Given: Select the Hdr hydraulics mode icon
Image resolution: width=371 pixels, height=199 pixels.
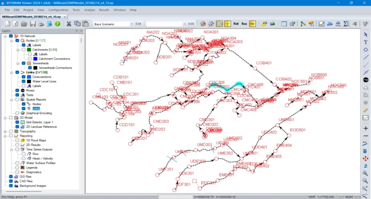Looking at the screenshot, I should tap(253, 24).
